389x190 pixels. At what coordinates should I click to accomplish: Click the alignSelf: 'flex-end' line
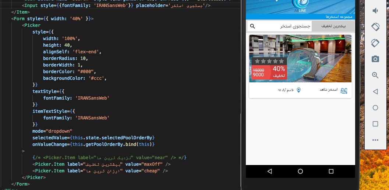point(72,52)
